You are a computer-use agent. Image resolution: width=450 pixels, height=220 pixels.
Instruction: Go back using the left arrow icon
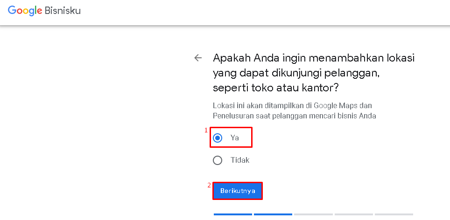(x=198, y=58)
